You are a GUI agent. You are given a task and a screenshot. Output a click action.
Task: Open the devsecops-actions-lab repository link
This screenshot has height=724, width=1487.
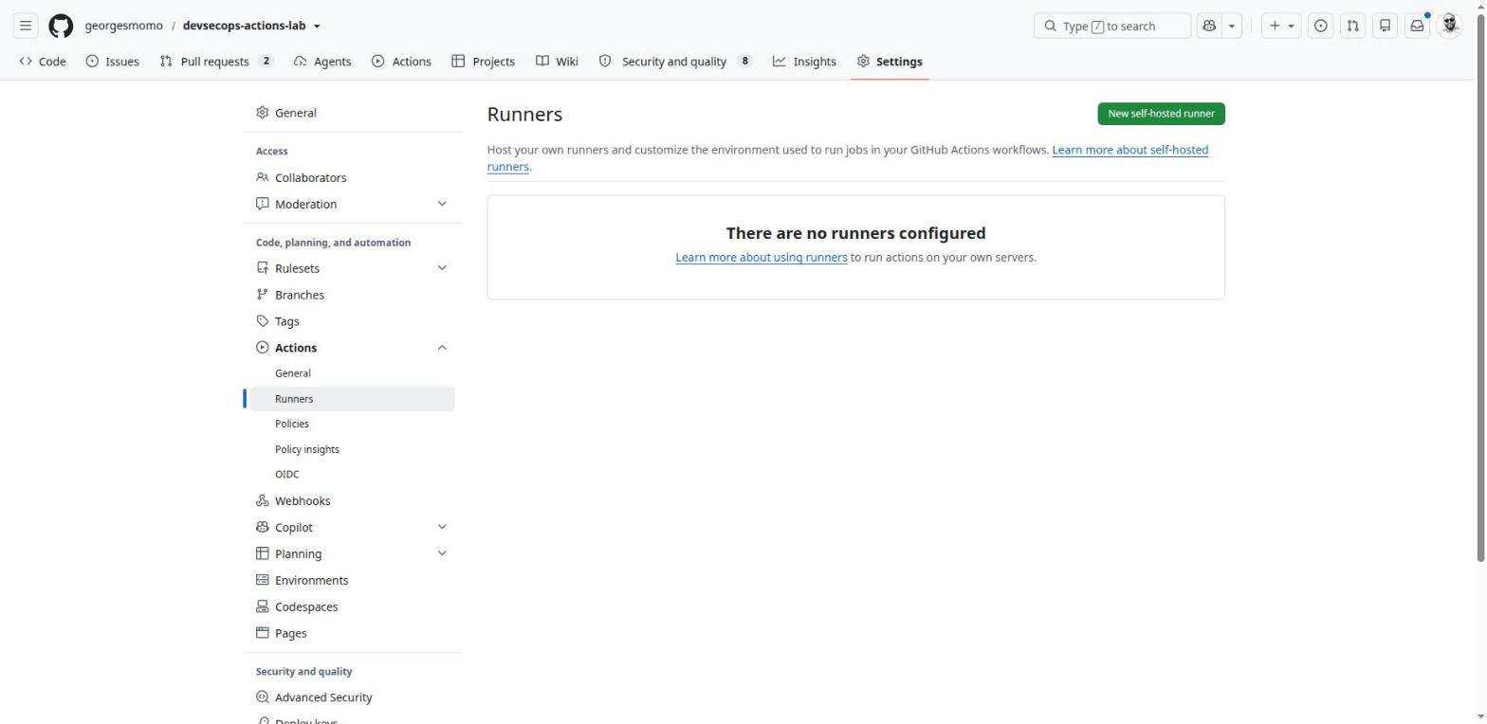tap(244, 26)
